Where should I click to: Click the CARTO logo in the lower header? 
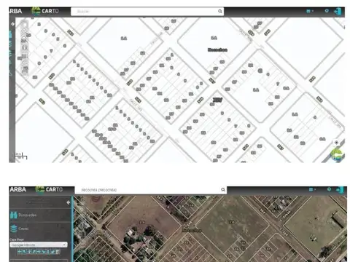pyautogui.click(x=50, y=189)
